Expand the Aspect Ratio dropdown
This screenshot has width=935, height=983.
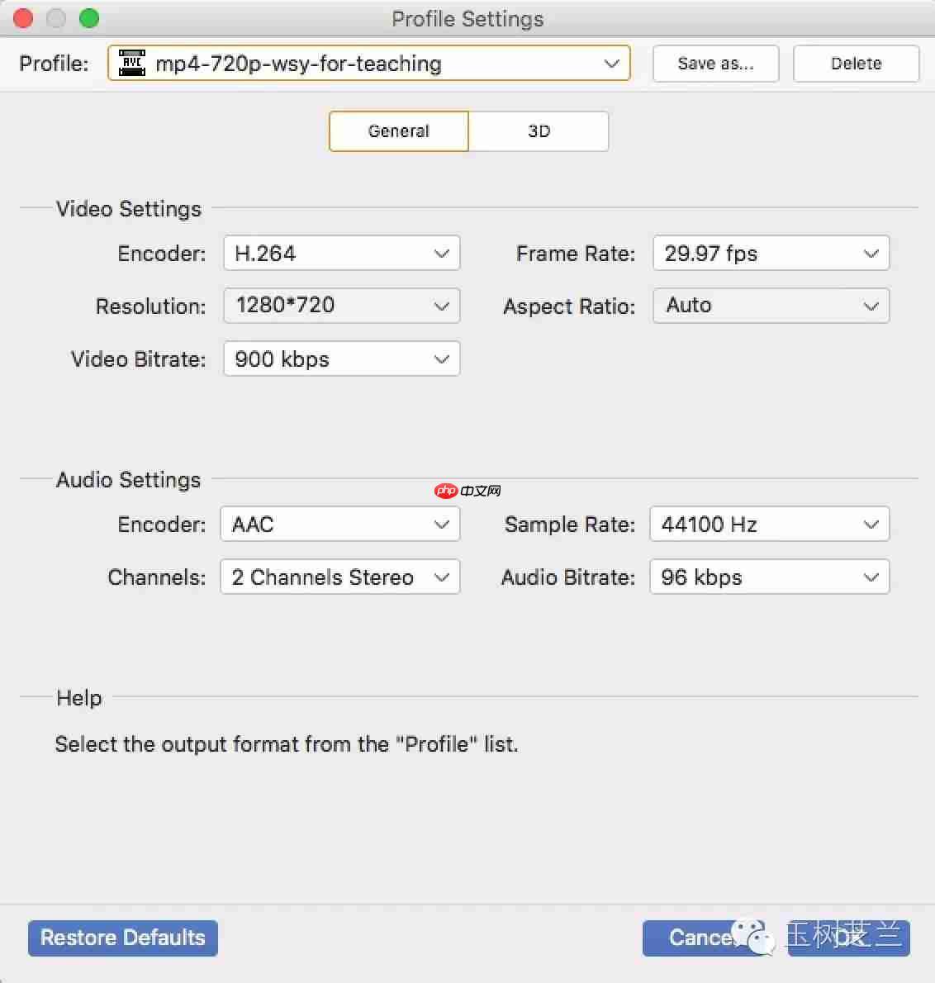point(771,306)
